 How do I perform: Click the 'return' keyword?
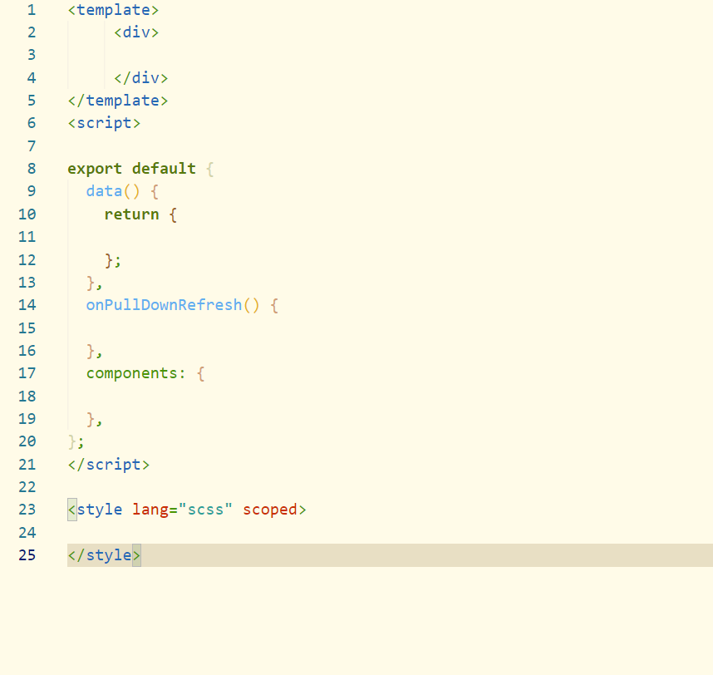point(132,214)
